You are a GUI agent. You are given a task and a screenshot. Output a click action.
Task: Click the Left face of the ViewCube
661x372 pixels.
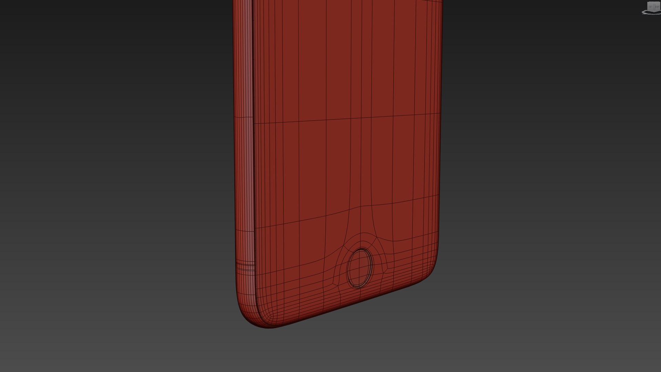651,6
